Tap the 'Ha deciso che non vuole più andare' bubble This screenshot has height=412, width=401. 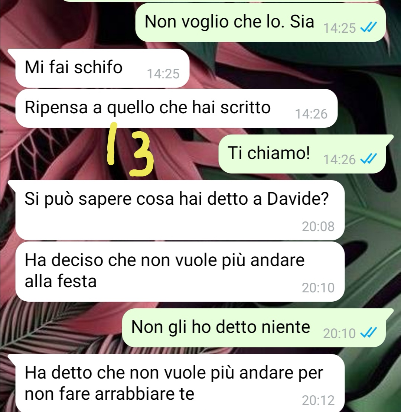pos(180,272)
